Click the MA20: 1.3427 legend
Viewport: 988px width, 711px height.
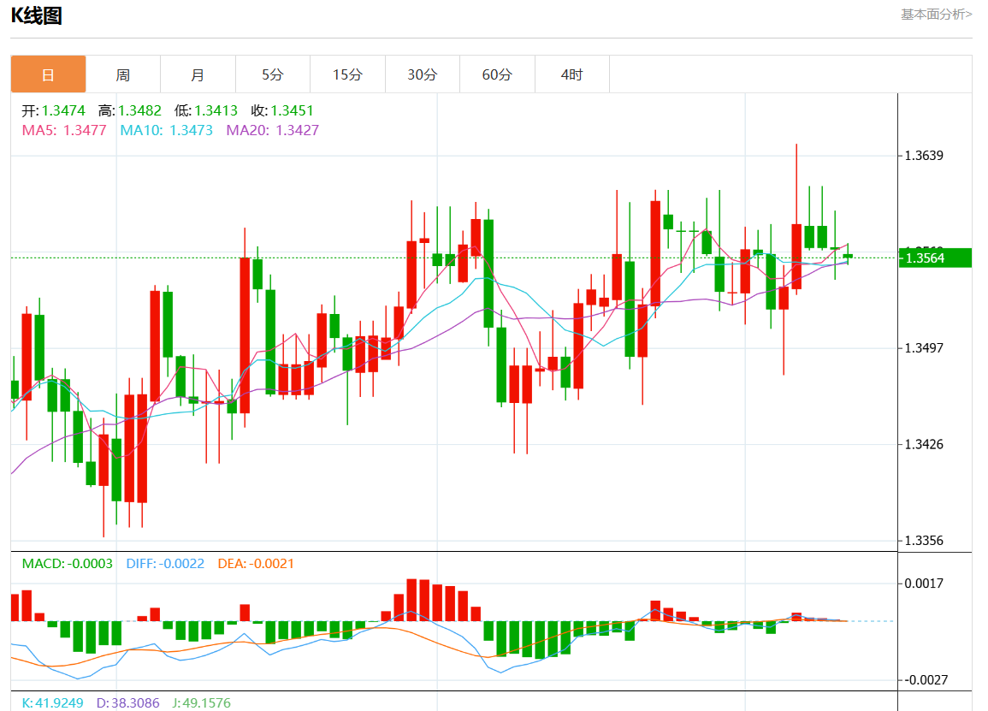click(x=273, y=130)
